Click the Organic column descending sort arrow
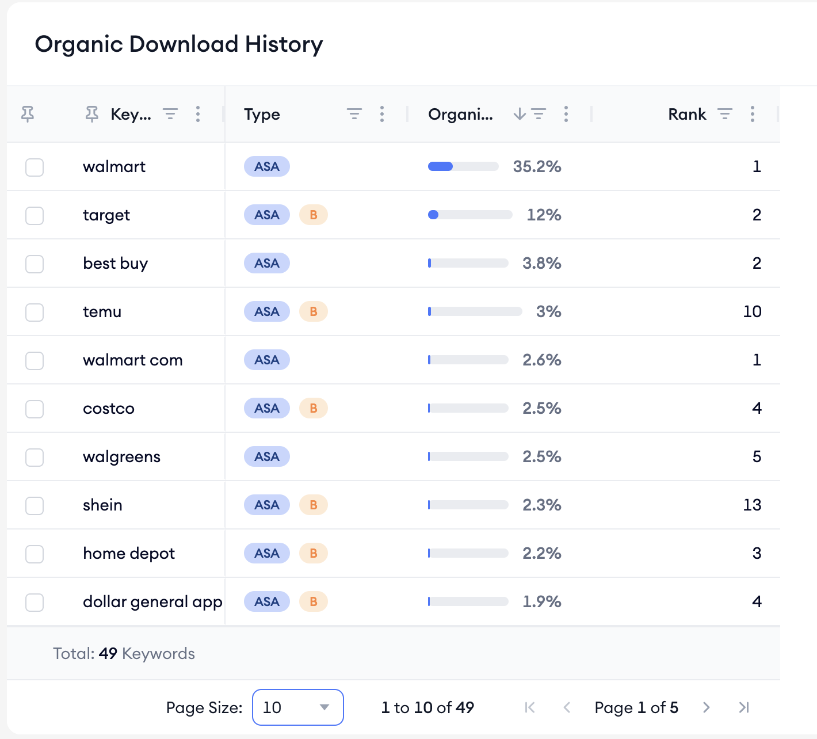The width and height of the screenshot is (817, 739). (520, 114)
